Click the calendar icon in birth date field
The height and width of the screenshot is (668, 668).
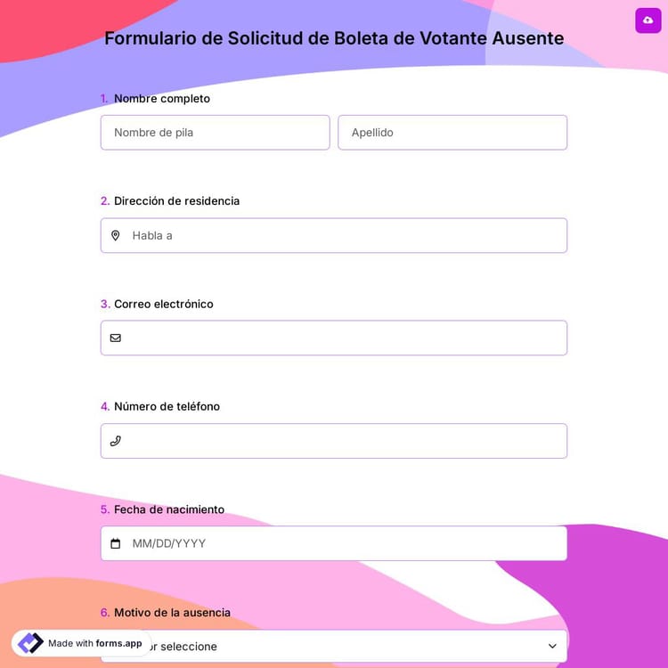coord(115,543)
